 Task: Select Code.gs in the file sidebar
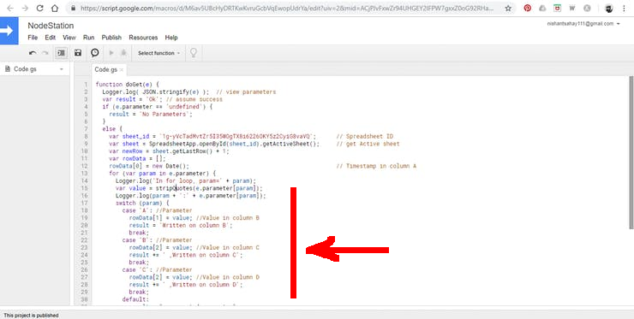tap(25, 69)
